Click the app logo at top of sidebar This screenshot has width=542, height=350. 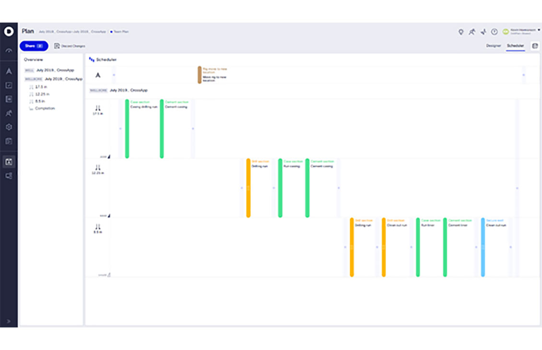[x=9, y=31]
